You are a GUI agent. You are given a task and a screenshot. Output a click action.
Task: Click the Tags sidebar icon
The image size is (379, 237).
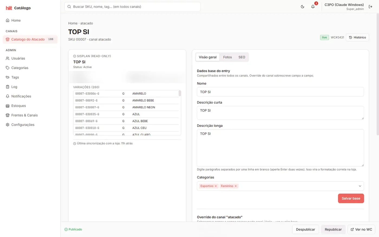click(x=8, y=77)
